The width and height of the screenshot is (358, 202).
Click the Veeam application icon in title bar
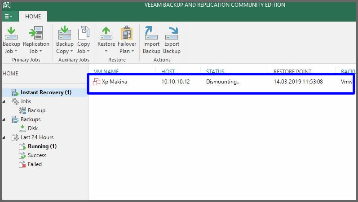[7, 5]
